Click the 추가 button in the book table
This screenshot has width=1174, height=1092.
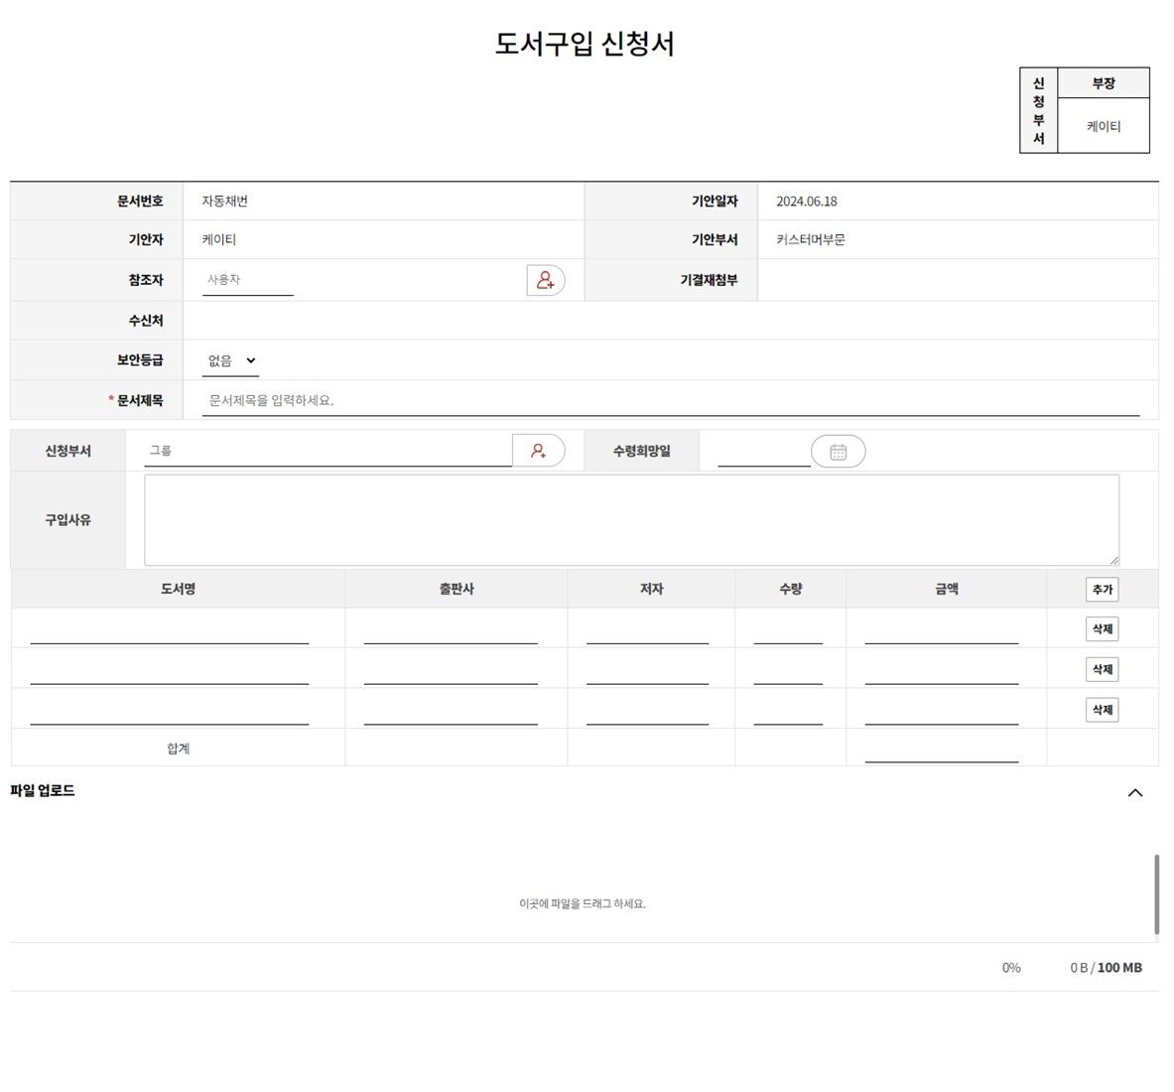point(1103,590)
